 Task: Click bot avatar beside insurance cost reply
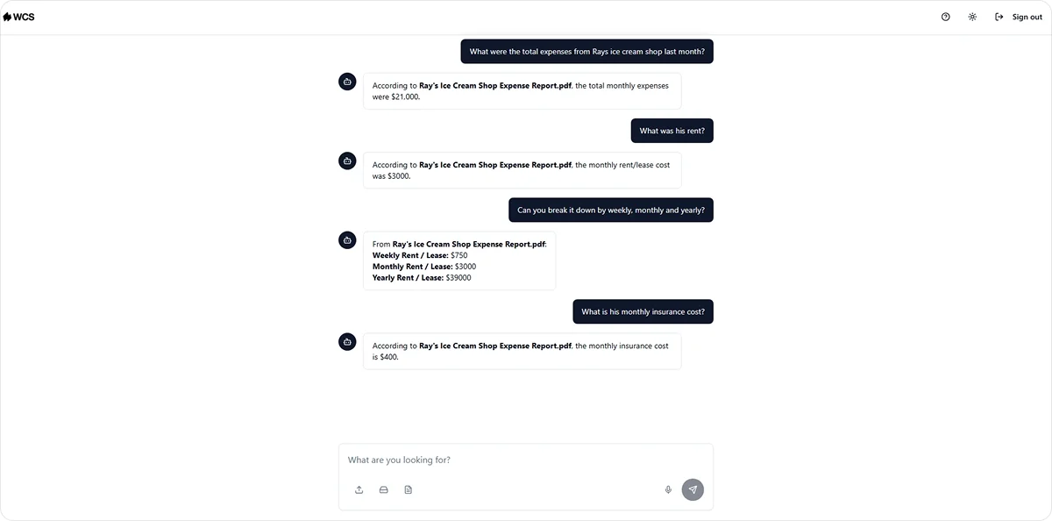click(x=347, y=341)
